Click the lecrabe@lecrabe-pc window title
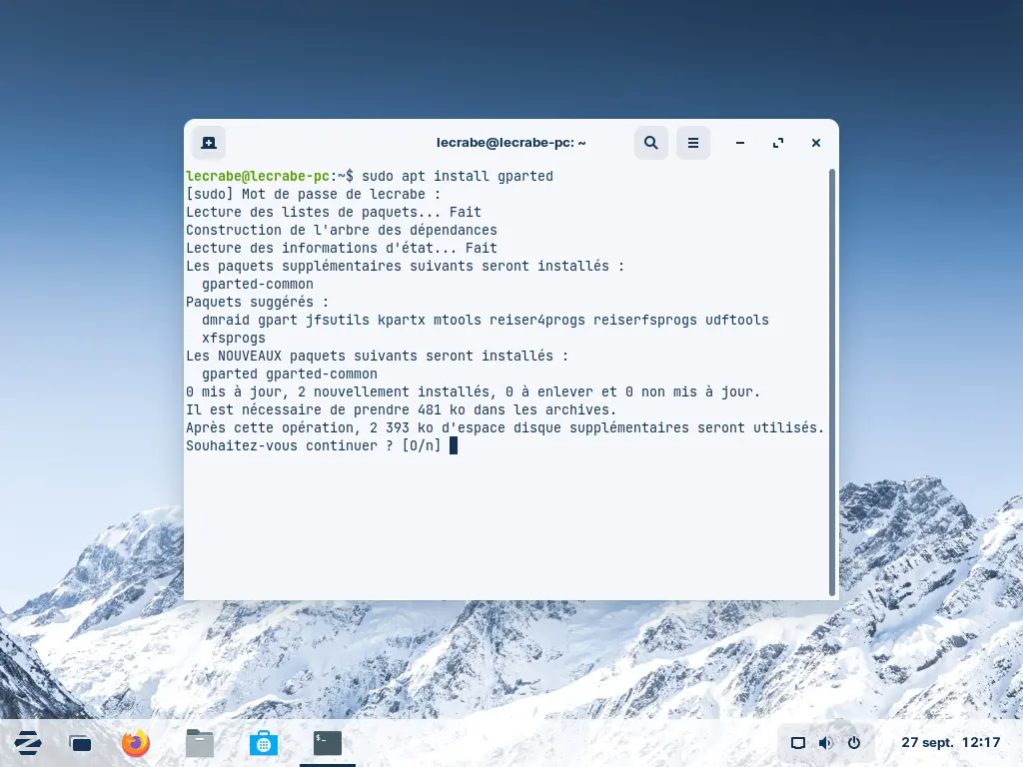1023x767 pixels. 511,143
